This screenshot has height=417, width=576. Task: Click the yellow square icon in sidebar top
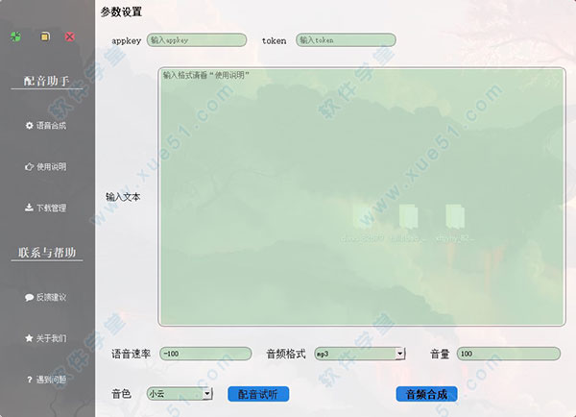[x=44, y=37]
